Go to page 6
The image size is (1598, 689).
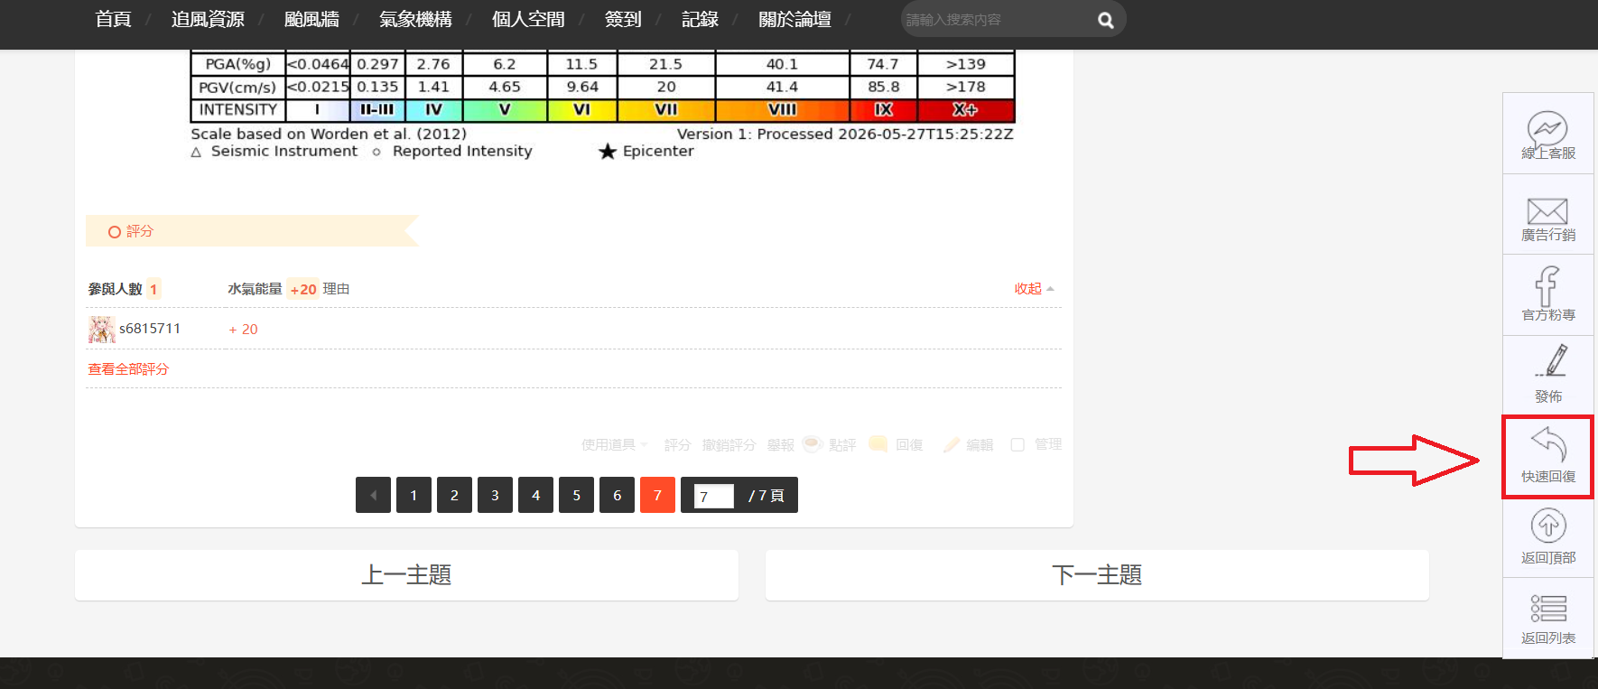tap(617, 495)
